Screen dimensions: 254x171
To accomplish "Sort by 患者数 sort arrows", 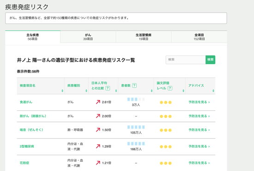I will pos(151,91).
